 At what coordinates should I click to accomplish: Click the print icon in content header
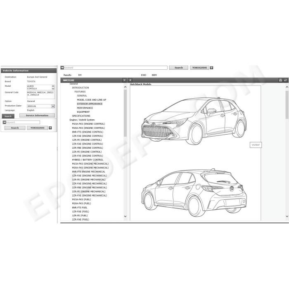coord(280,80)
